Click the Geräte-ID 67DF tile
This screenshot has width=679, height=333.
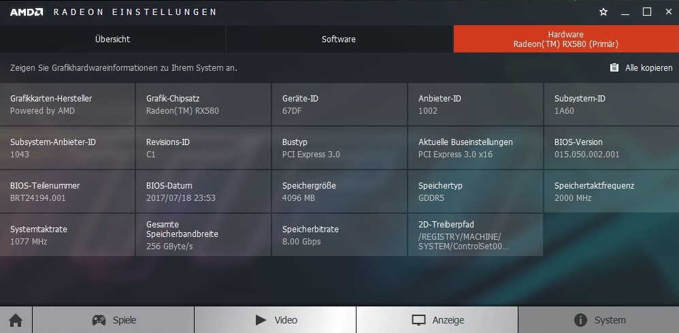(x=339, y=104)
